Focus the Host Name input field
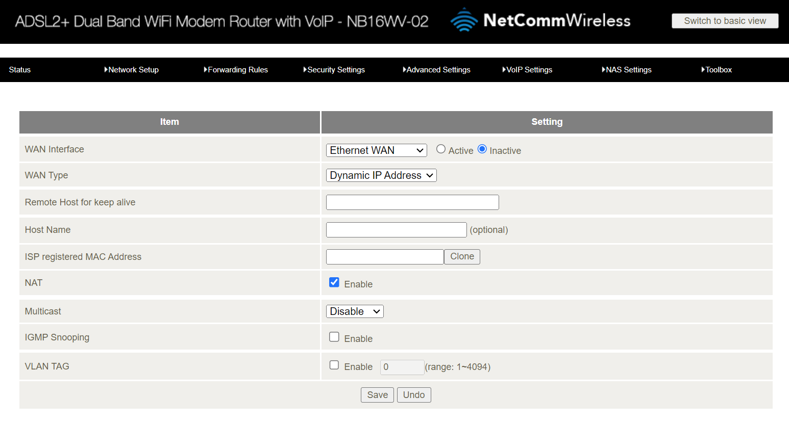The width and height of the screenshot is (789, 424). coord(397,230)
